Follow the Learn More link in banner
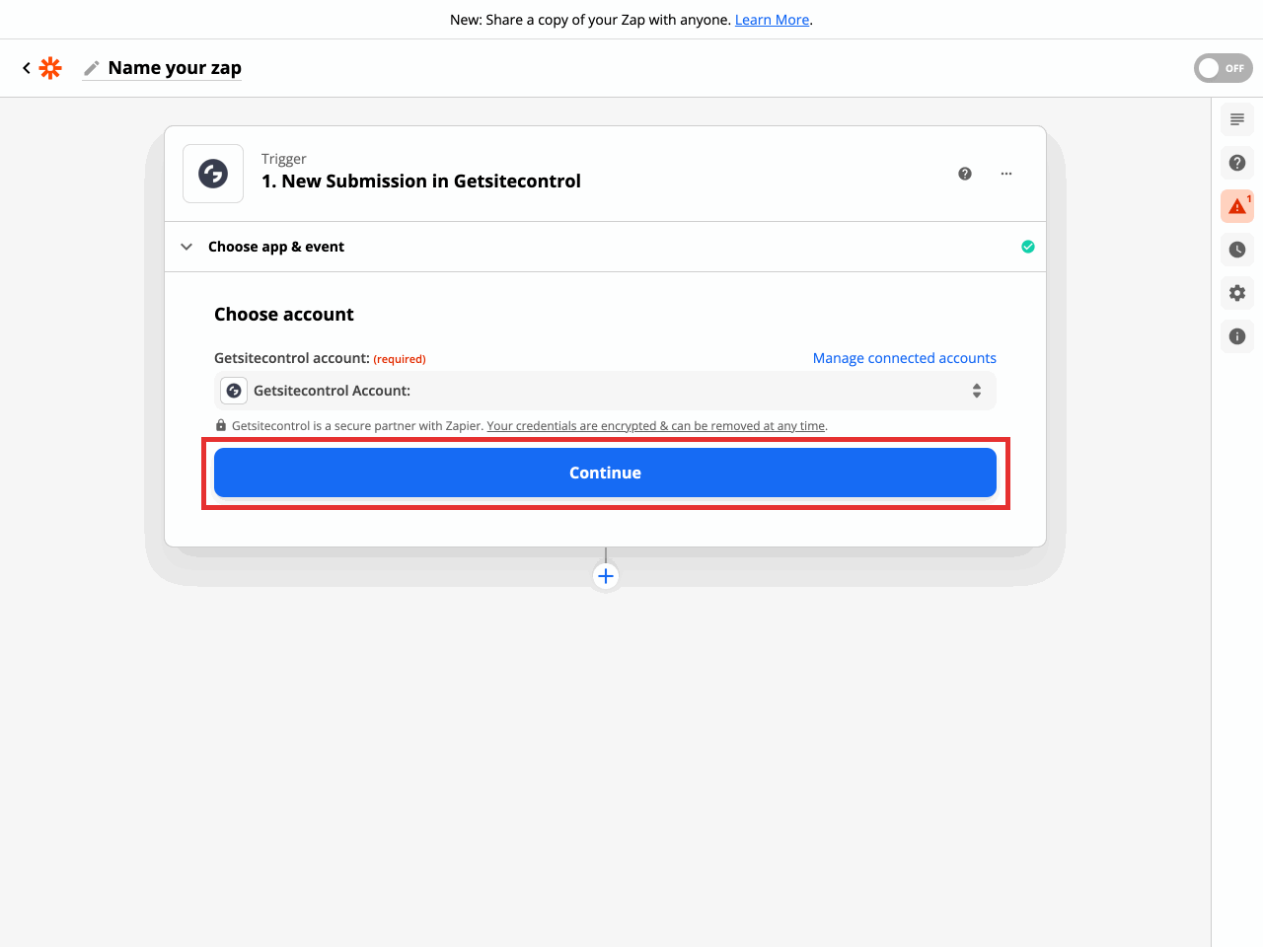This screenshot has width=1263, height=947. point(772,20)
